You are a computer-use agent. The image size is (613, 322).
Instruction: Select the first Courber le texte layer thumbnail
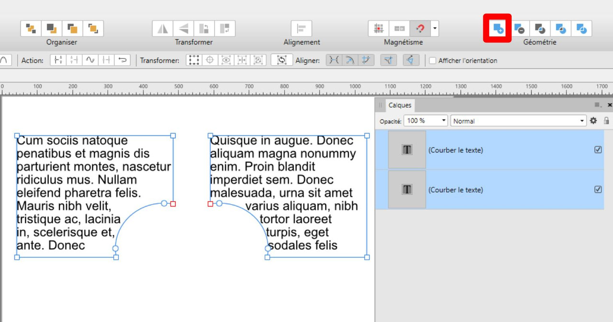407,150
